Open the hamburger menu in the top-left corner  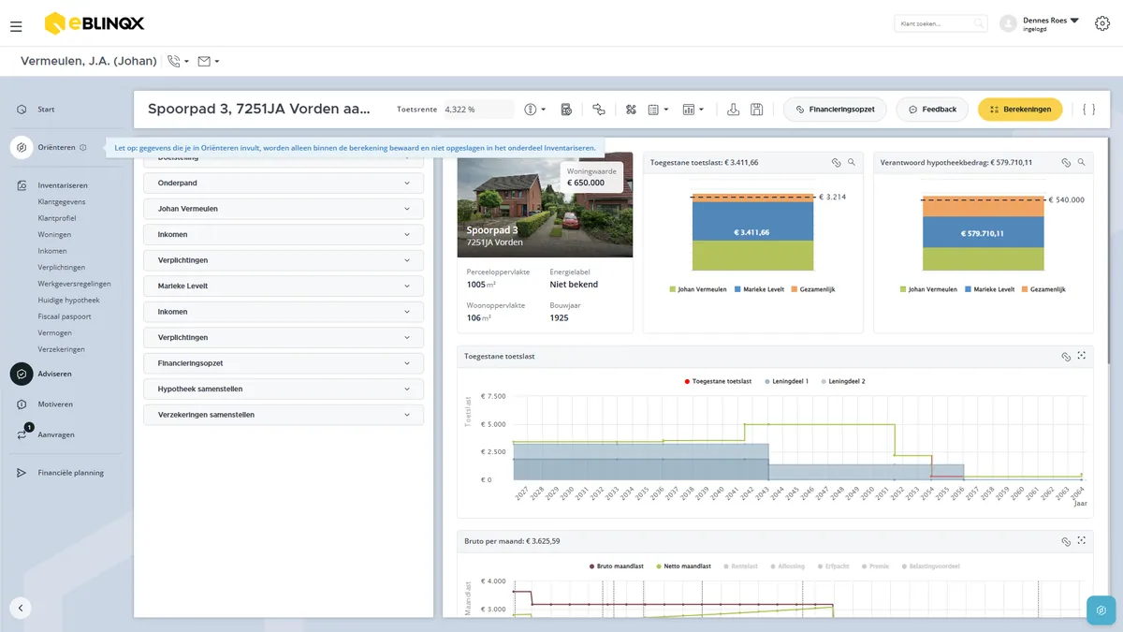(x=16, y=26)
